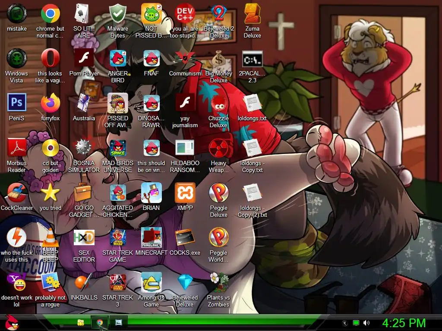The width and height of the screenshot is (442, 331).
Task: Open 'doesn't work lol' Yahoo smiley icon
Action: 17,282
